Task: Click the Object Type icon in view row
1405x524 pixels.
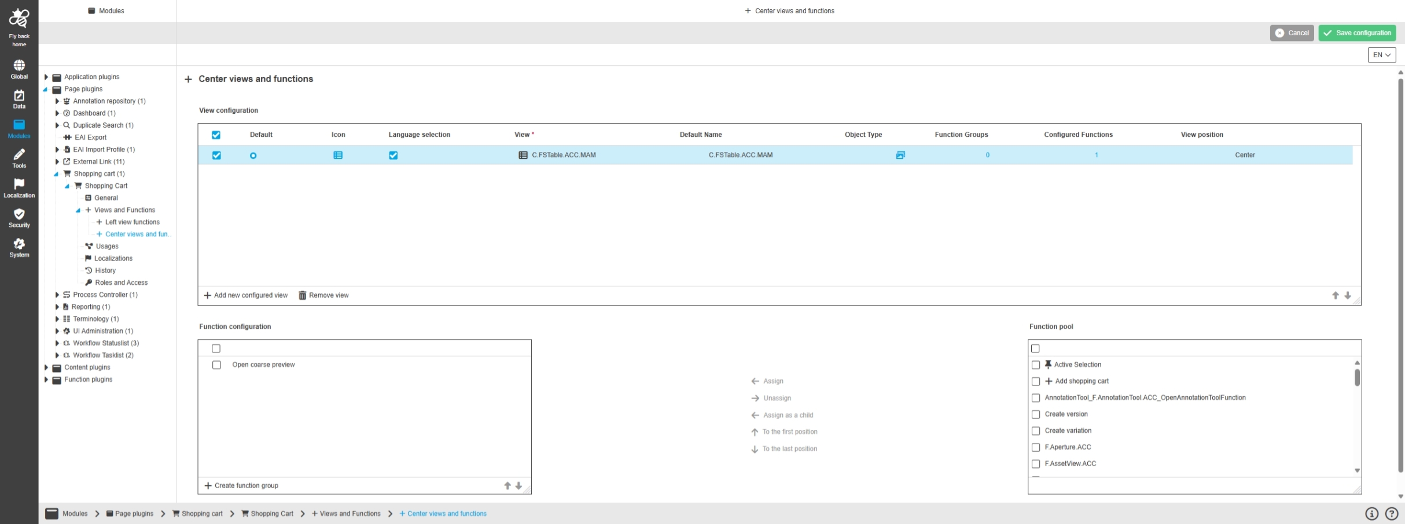Action: [x=900, y=155]
